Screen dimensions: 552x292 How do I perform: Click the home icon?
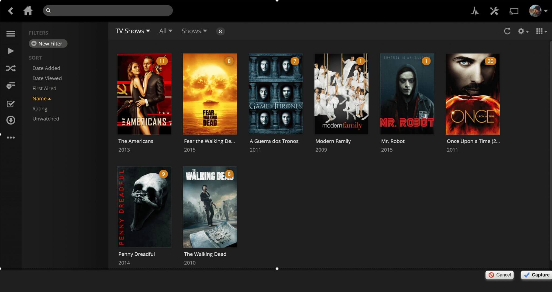pyautogui.click(x=28, y=11)
